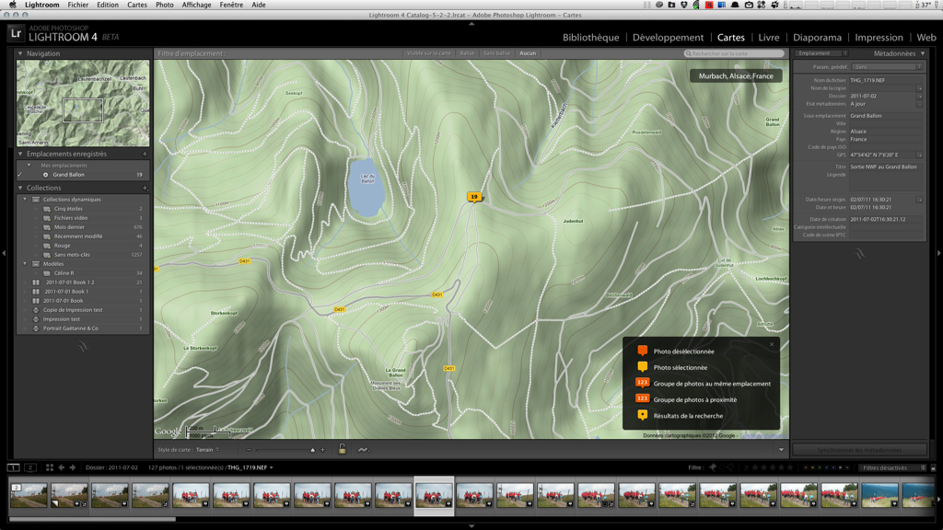
Task: Set one-star rating filter
Action: pyautogui.click(x=755, y=467)
